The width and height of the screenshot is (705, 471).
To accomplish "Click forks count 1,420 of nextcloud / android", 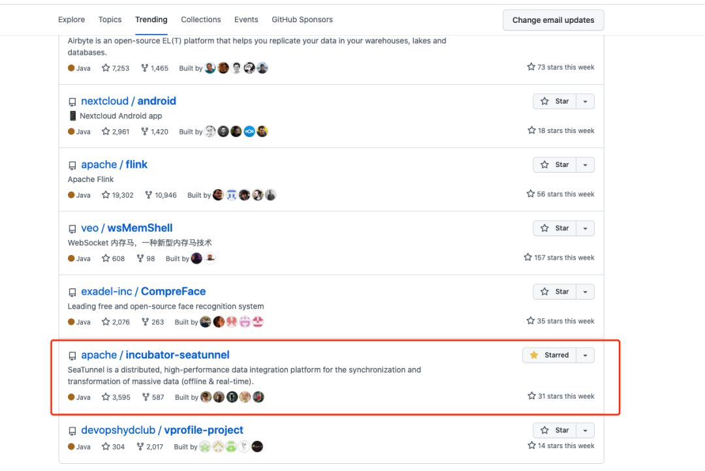I will click(x=155, y=132).
